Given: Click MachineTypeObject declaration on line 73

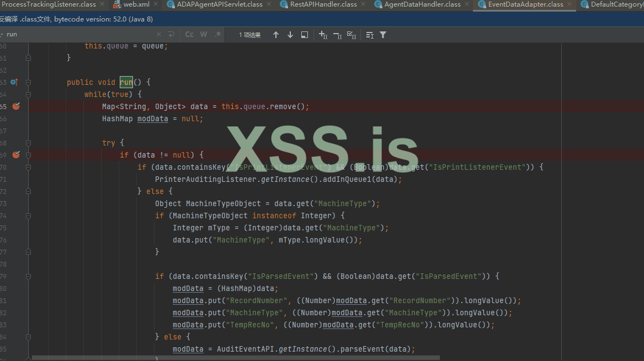Looking at the screenshot, I should click(x=223, y=203).
